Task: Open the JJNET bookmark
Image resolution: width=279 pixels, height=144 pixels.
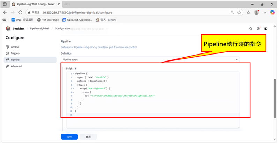Action: 22,20
